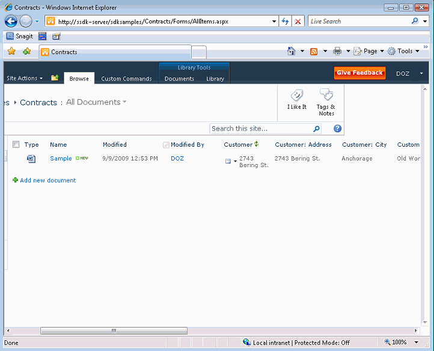Click the Print icon

click(x=337, y=51)
